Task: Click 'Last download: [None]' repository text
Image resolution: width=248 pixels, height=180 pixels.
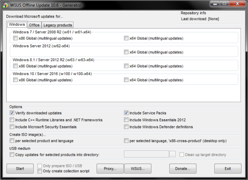Action: tap(200, 19)
